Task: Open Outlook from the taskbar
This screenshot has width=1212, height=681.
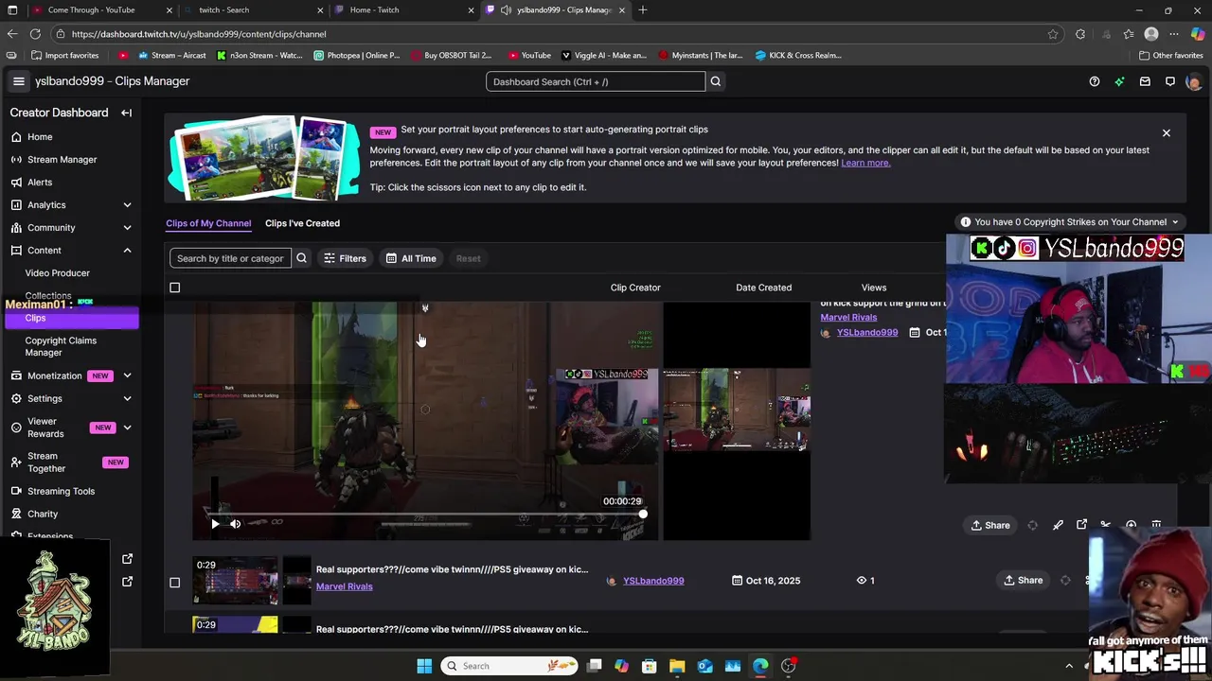Action: coord(704,666)
